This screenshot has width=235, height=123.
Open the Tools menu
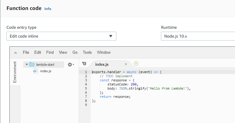87,53
